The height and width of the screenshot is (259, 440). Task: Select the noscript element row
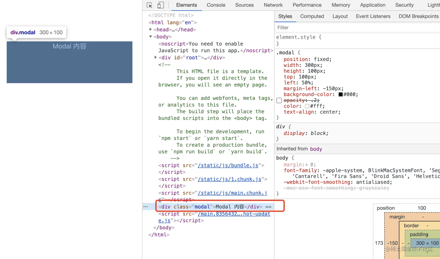216,47
